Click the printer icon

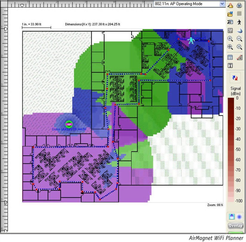tap(239, 5)
